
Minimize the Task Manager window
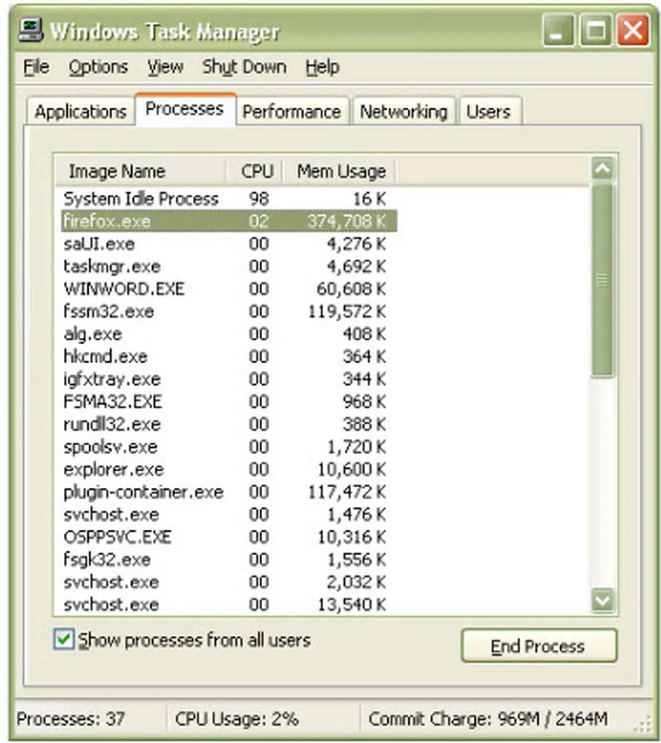coord(559,30)
